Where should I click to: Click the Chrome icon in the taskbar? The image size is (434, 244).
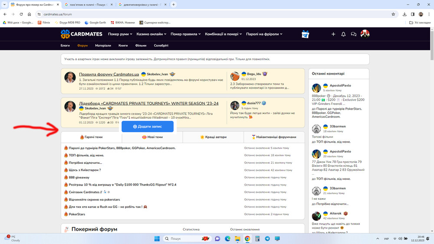point(247,238)
